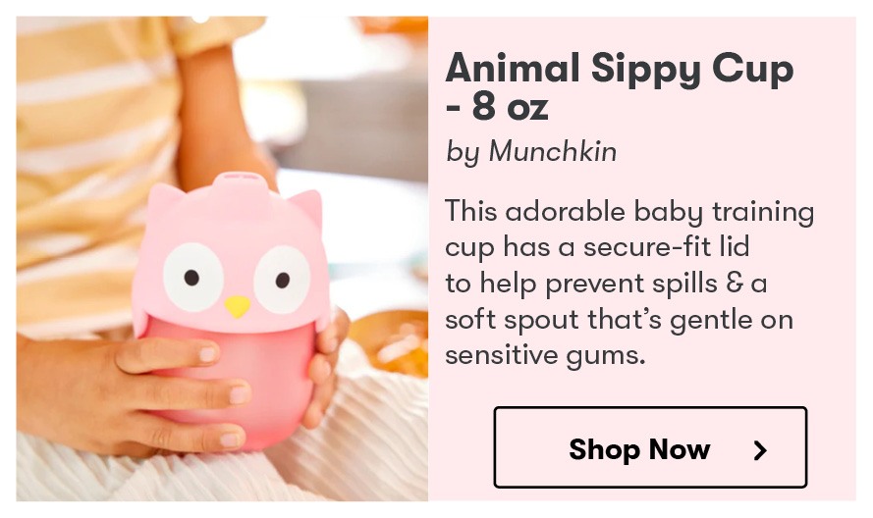The height and width of the screenshot is (518, 873).
Task: Click the owl cup's left ear
Action: point(164,200)
